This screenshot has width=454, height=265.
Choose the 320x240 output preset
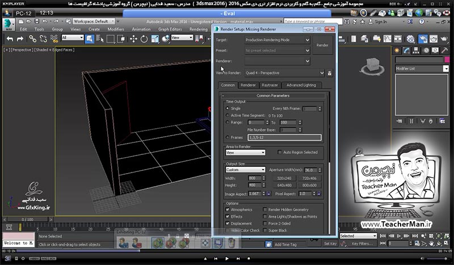pos(284,178)
